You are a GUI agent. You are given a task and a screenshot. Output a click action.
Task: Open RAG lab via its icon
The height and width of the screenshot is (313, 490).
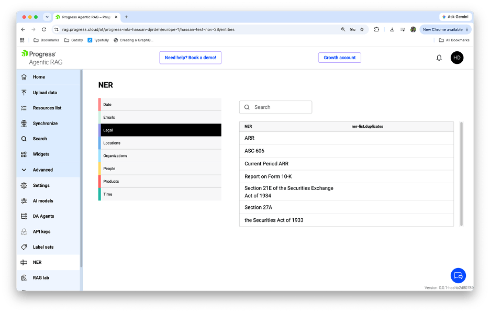(24, 278)
